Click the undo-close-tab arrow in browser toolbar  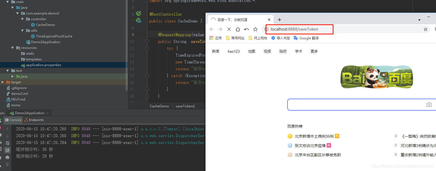coord(247,29)
